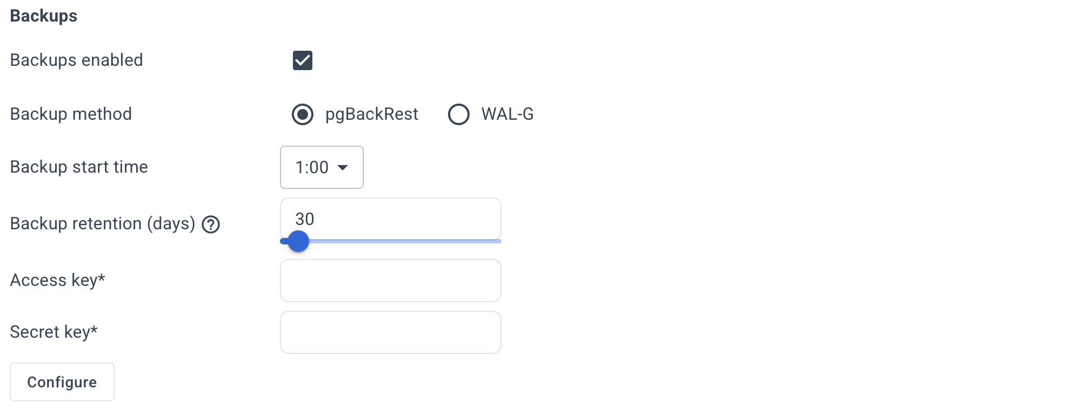This screenshot has width=1083, height=410.
Task: Select the pgBackRest radio button
Action: coord(303,114)
